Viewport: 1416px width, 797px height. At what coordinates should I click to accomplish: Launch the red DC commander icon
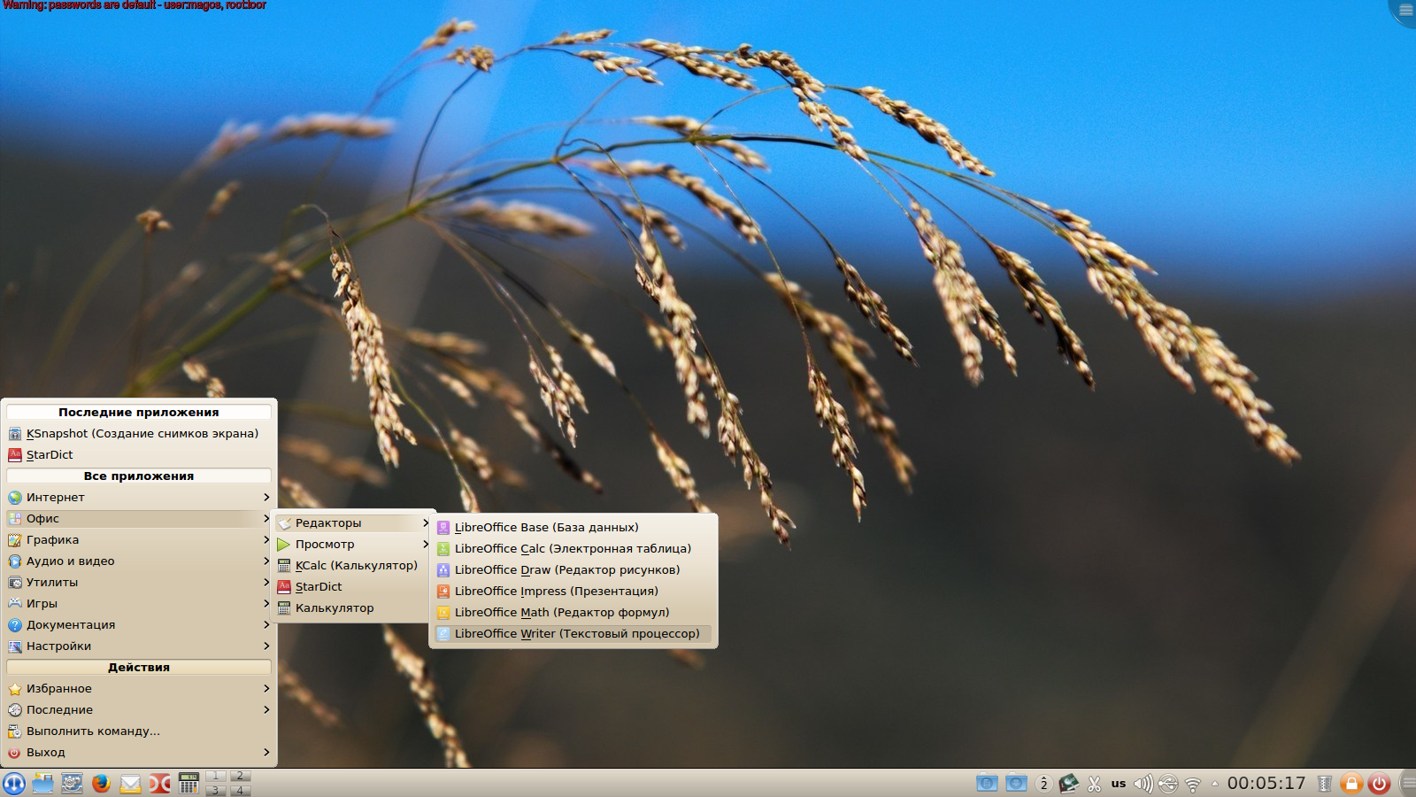point(159,784)
